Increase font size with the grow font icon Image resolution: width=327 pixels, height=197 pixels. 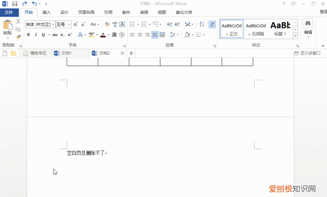pos(76,24)
